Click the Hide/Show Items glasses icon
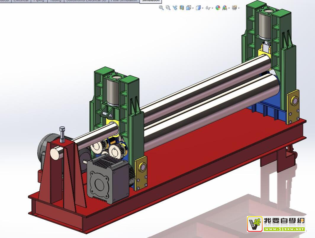 tap(208, 8)
